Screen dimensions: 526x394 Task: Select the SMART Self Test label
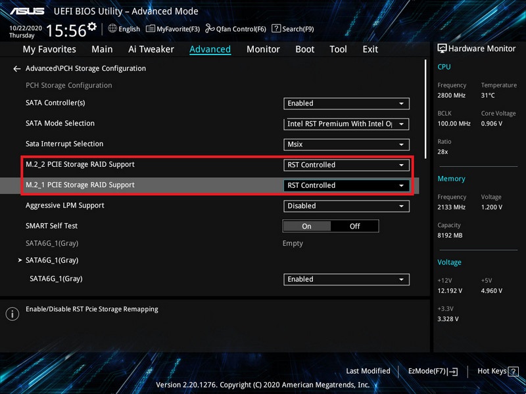52,226
